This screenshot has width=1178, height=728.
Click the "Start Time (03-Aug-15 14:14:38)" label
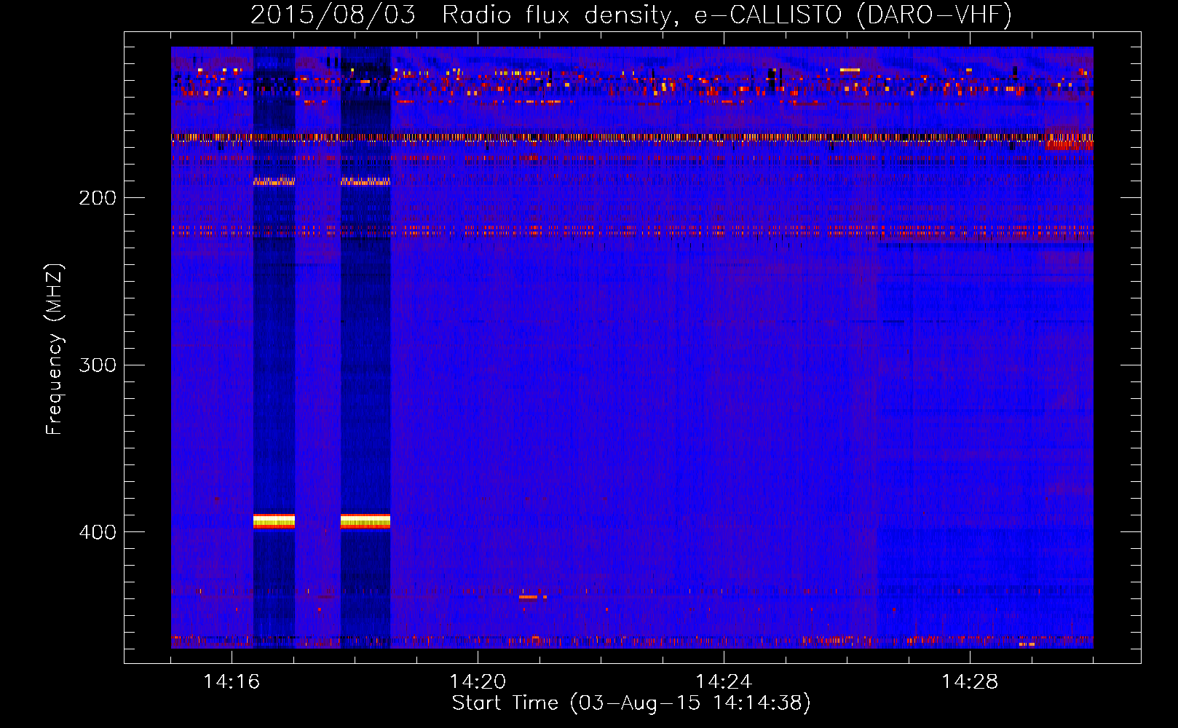coord(631,703)
